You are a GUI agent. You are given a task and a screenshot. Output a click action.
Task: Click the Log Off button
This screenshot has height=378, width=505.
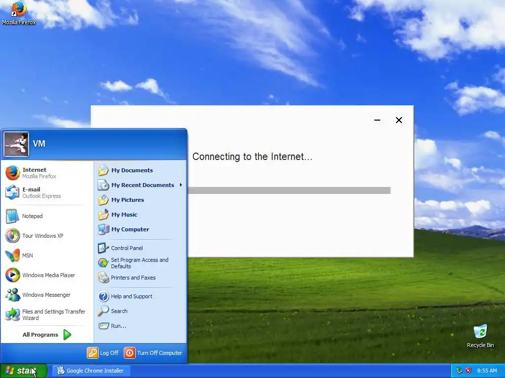tap(103, 353)
